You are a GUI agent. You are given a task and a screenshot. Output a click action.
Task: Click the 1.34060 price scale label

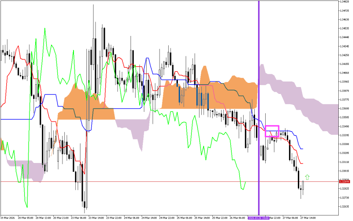point(344,73)
